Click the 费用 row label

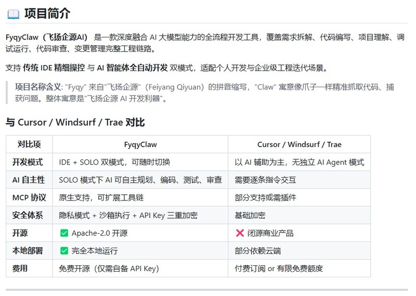click(20, 268)
